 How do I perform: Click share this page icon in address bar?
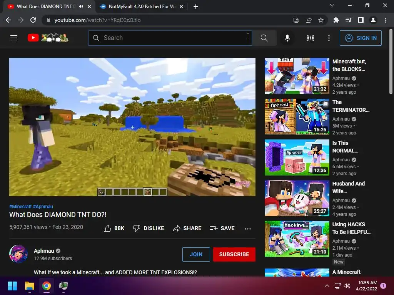click(308, 20)
